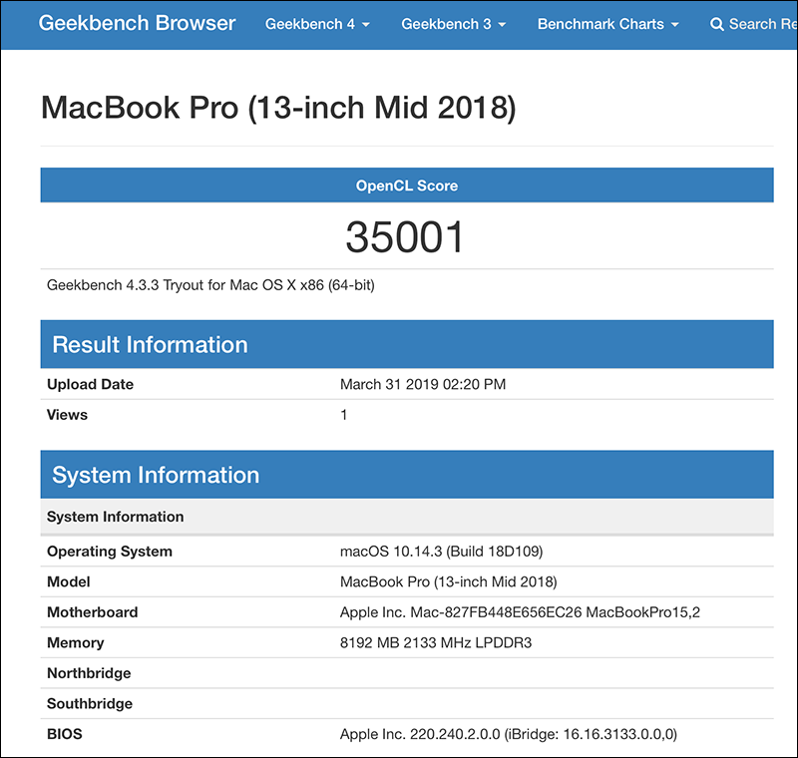
Task: Click the Southbridge label
Action: point(90,703)
